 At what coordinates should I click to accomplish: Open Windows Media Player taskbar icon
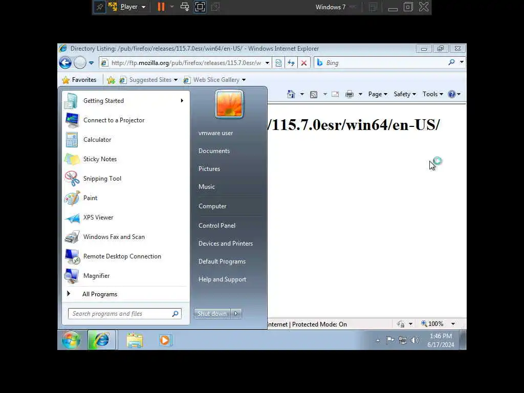click(x=164, y=340)
